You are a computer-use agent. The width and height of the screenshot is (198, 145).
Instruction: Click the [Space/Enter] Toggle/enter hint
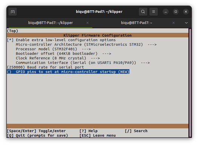[x=36, y=131]
